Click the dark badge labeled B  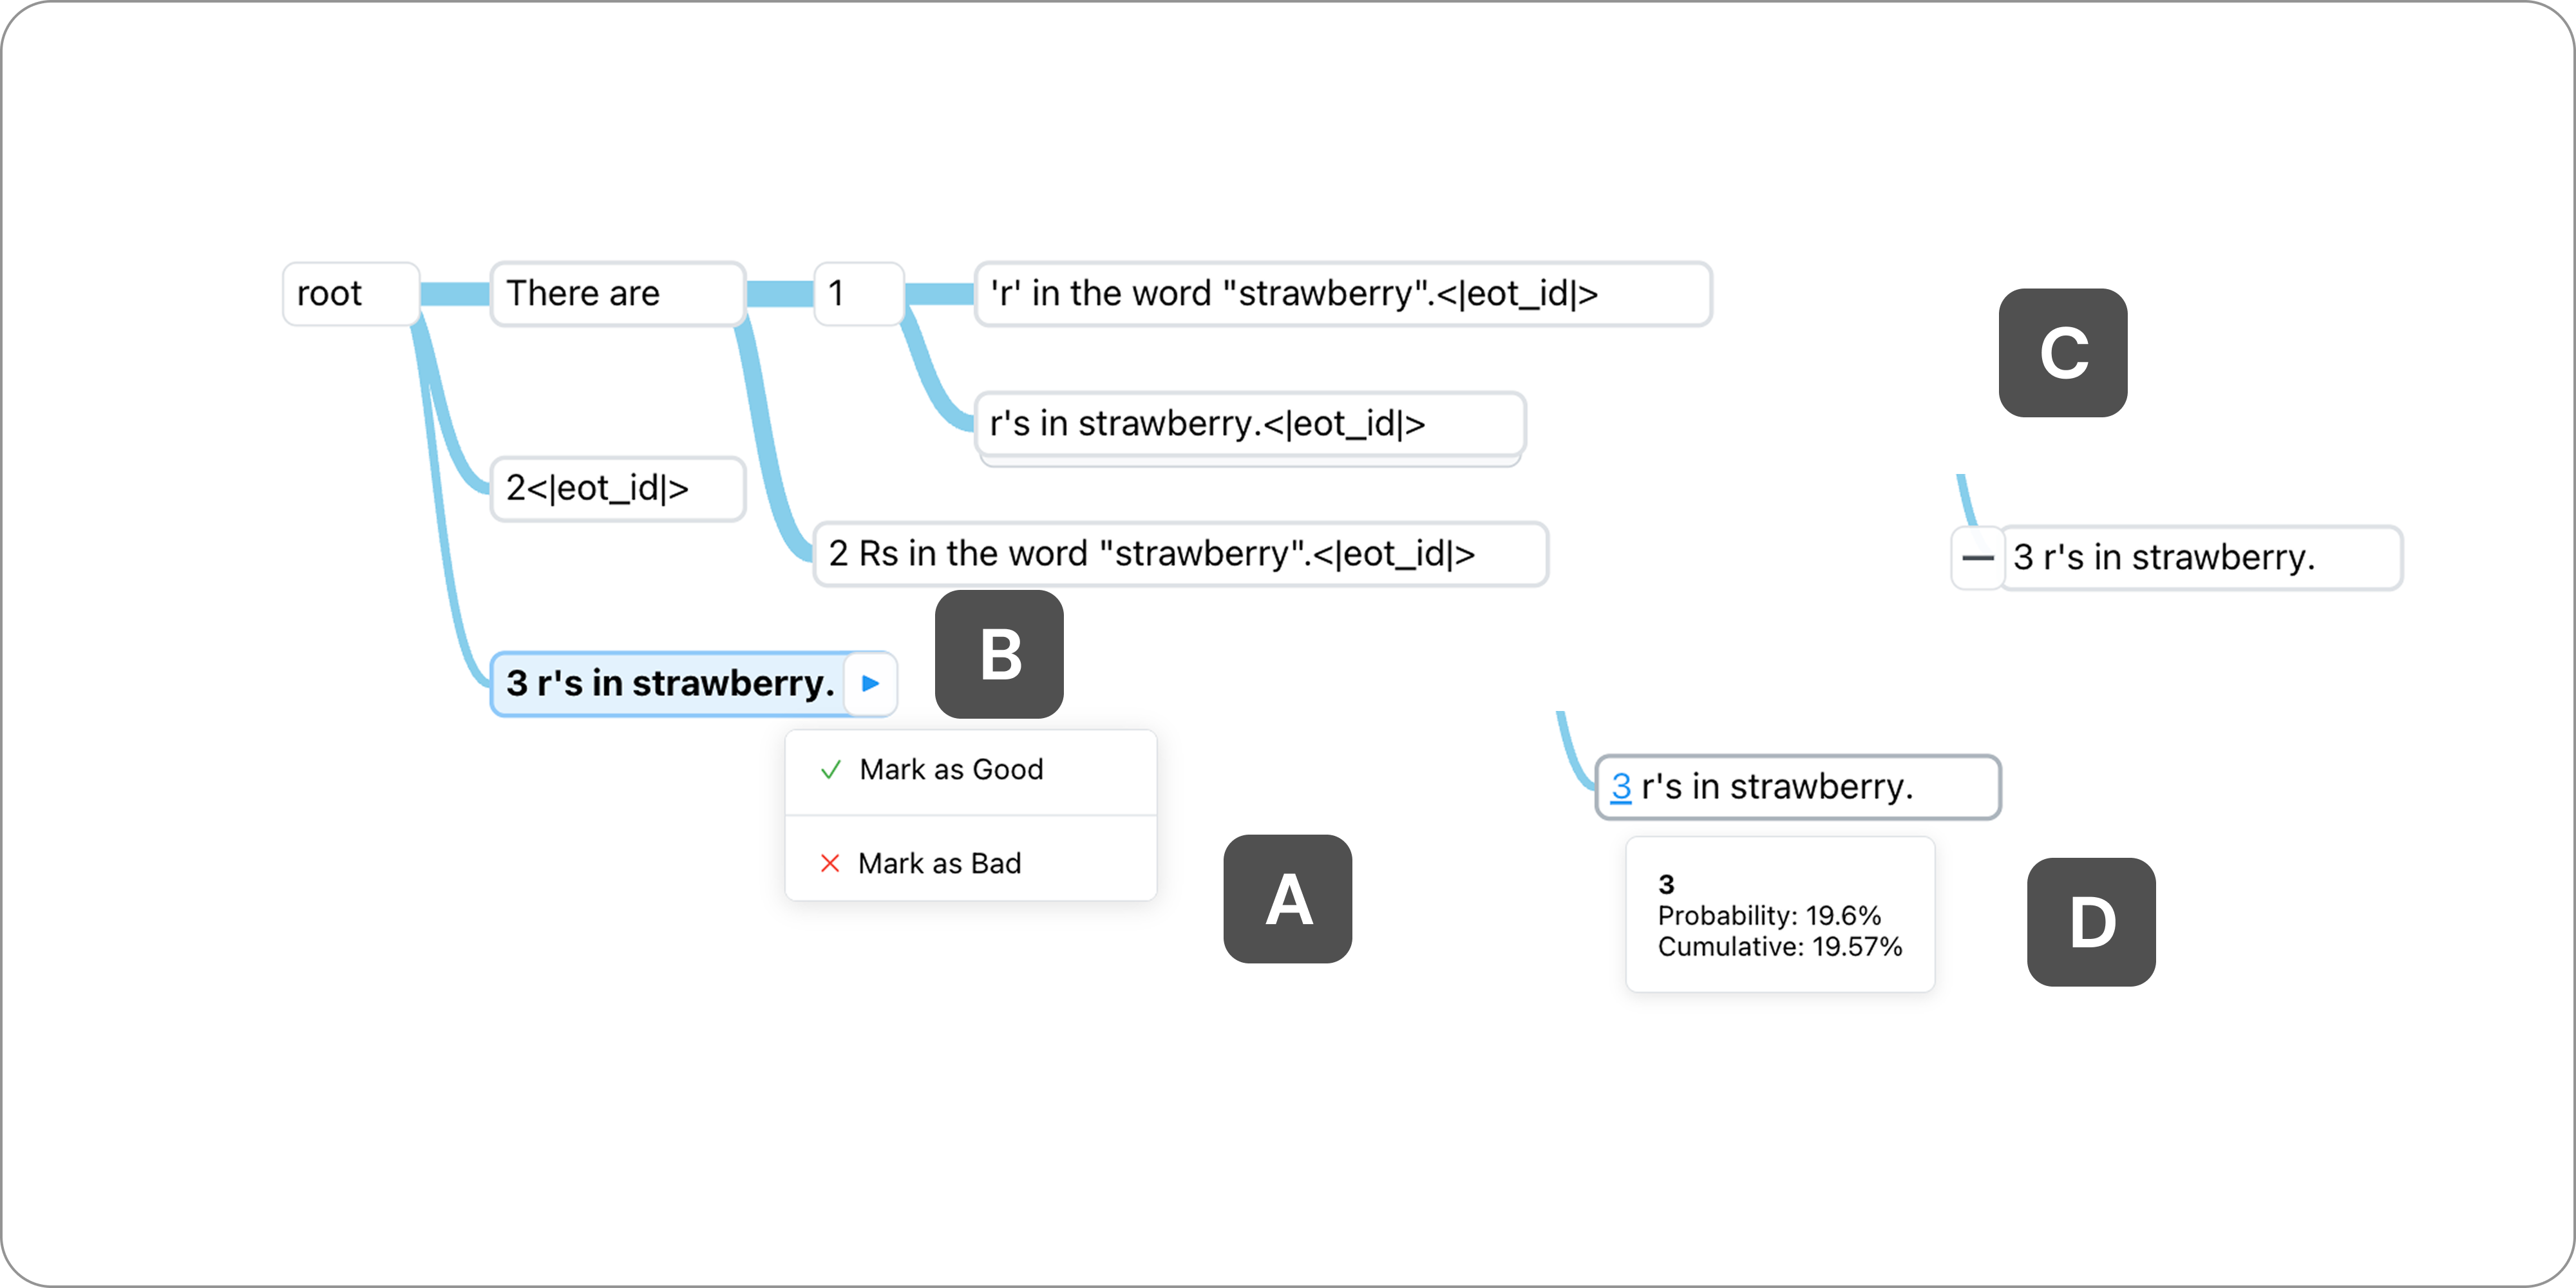coord(999,654)
